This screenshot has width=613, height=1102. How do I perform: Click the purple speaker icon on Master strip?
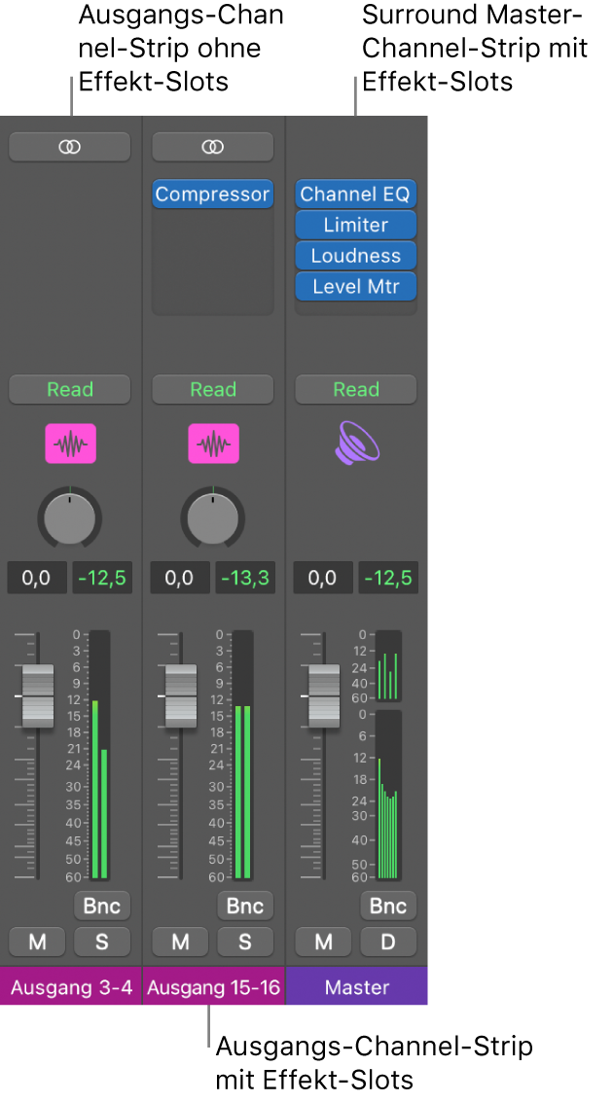(356, 444)
